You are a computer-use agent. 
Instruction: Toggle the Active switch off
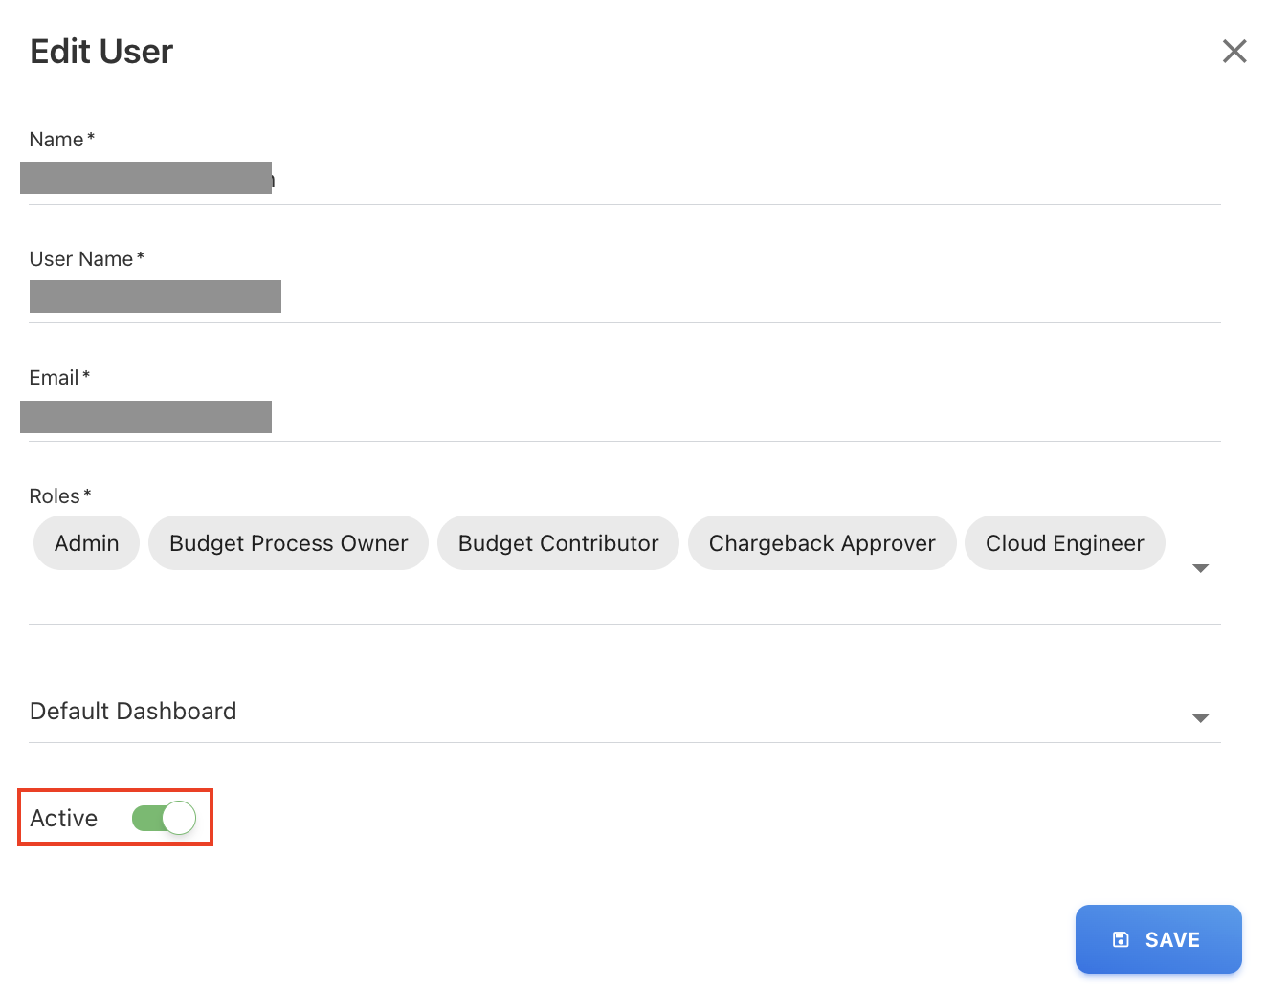[x=164, y=818]
